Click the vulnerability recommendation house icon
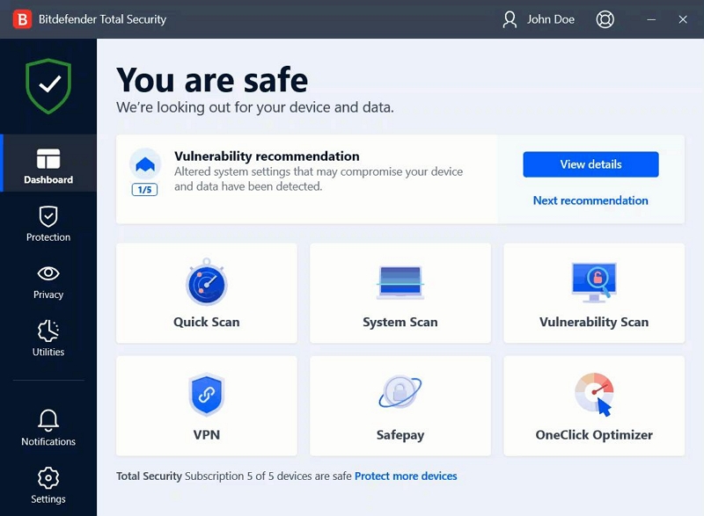This screenshot has width=704, height=516. (145, 164)
